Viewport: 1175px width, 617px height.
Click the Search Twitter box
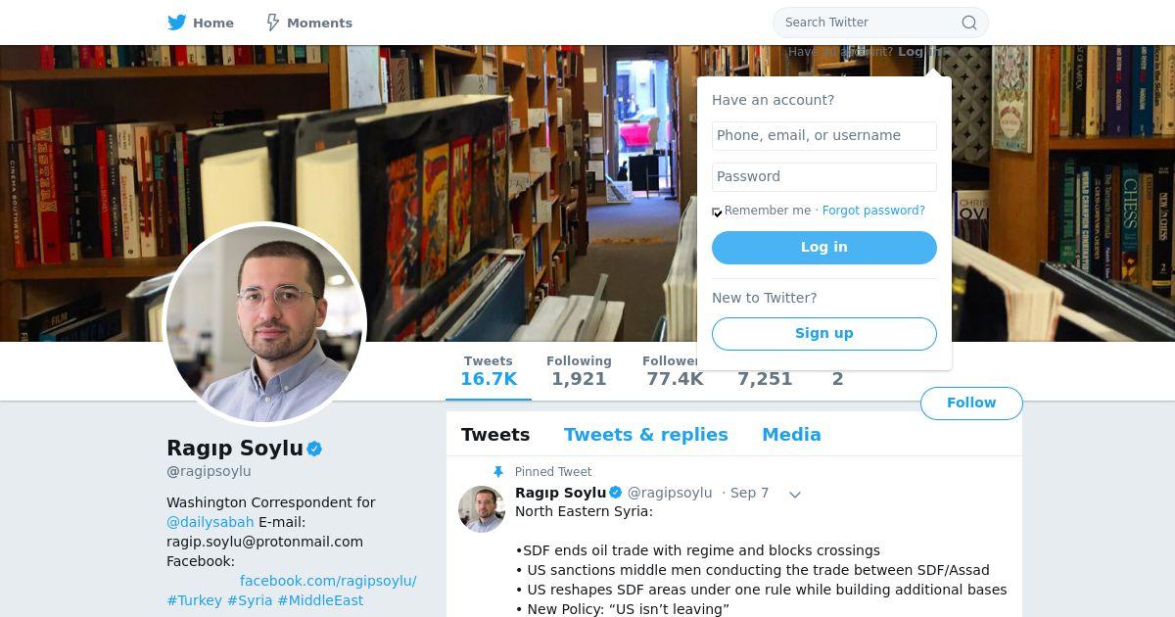(x=880, y=23)
